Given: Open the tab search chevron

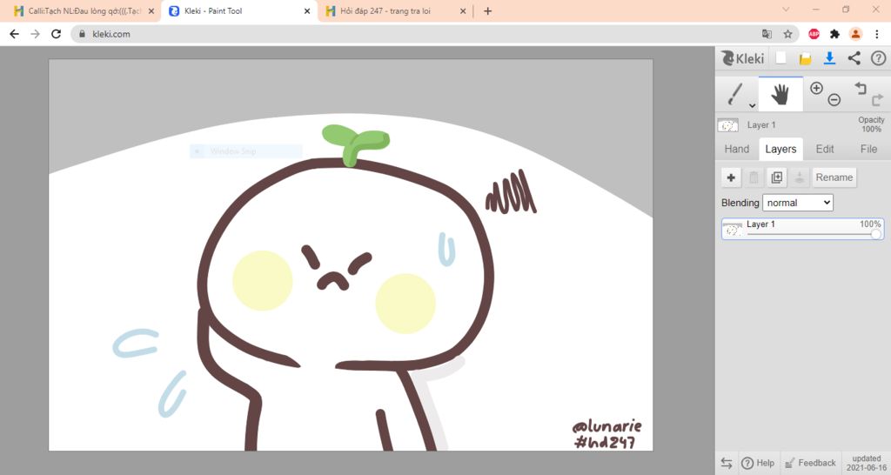Looking at the screenshot, I should 786,10.
